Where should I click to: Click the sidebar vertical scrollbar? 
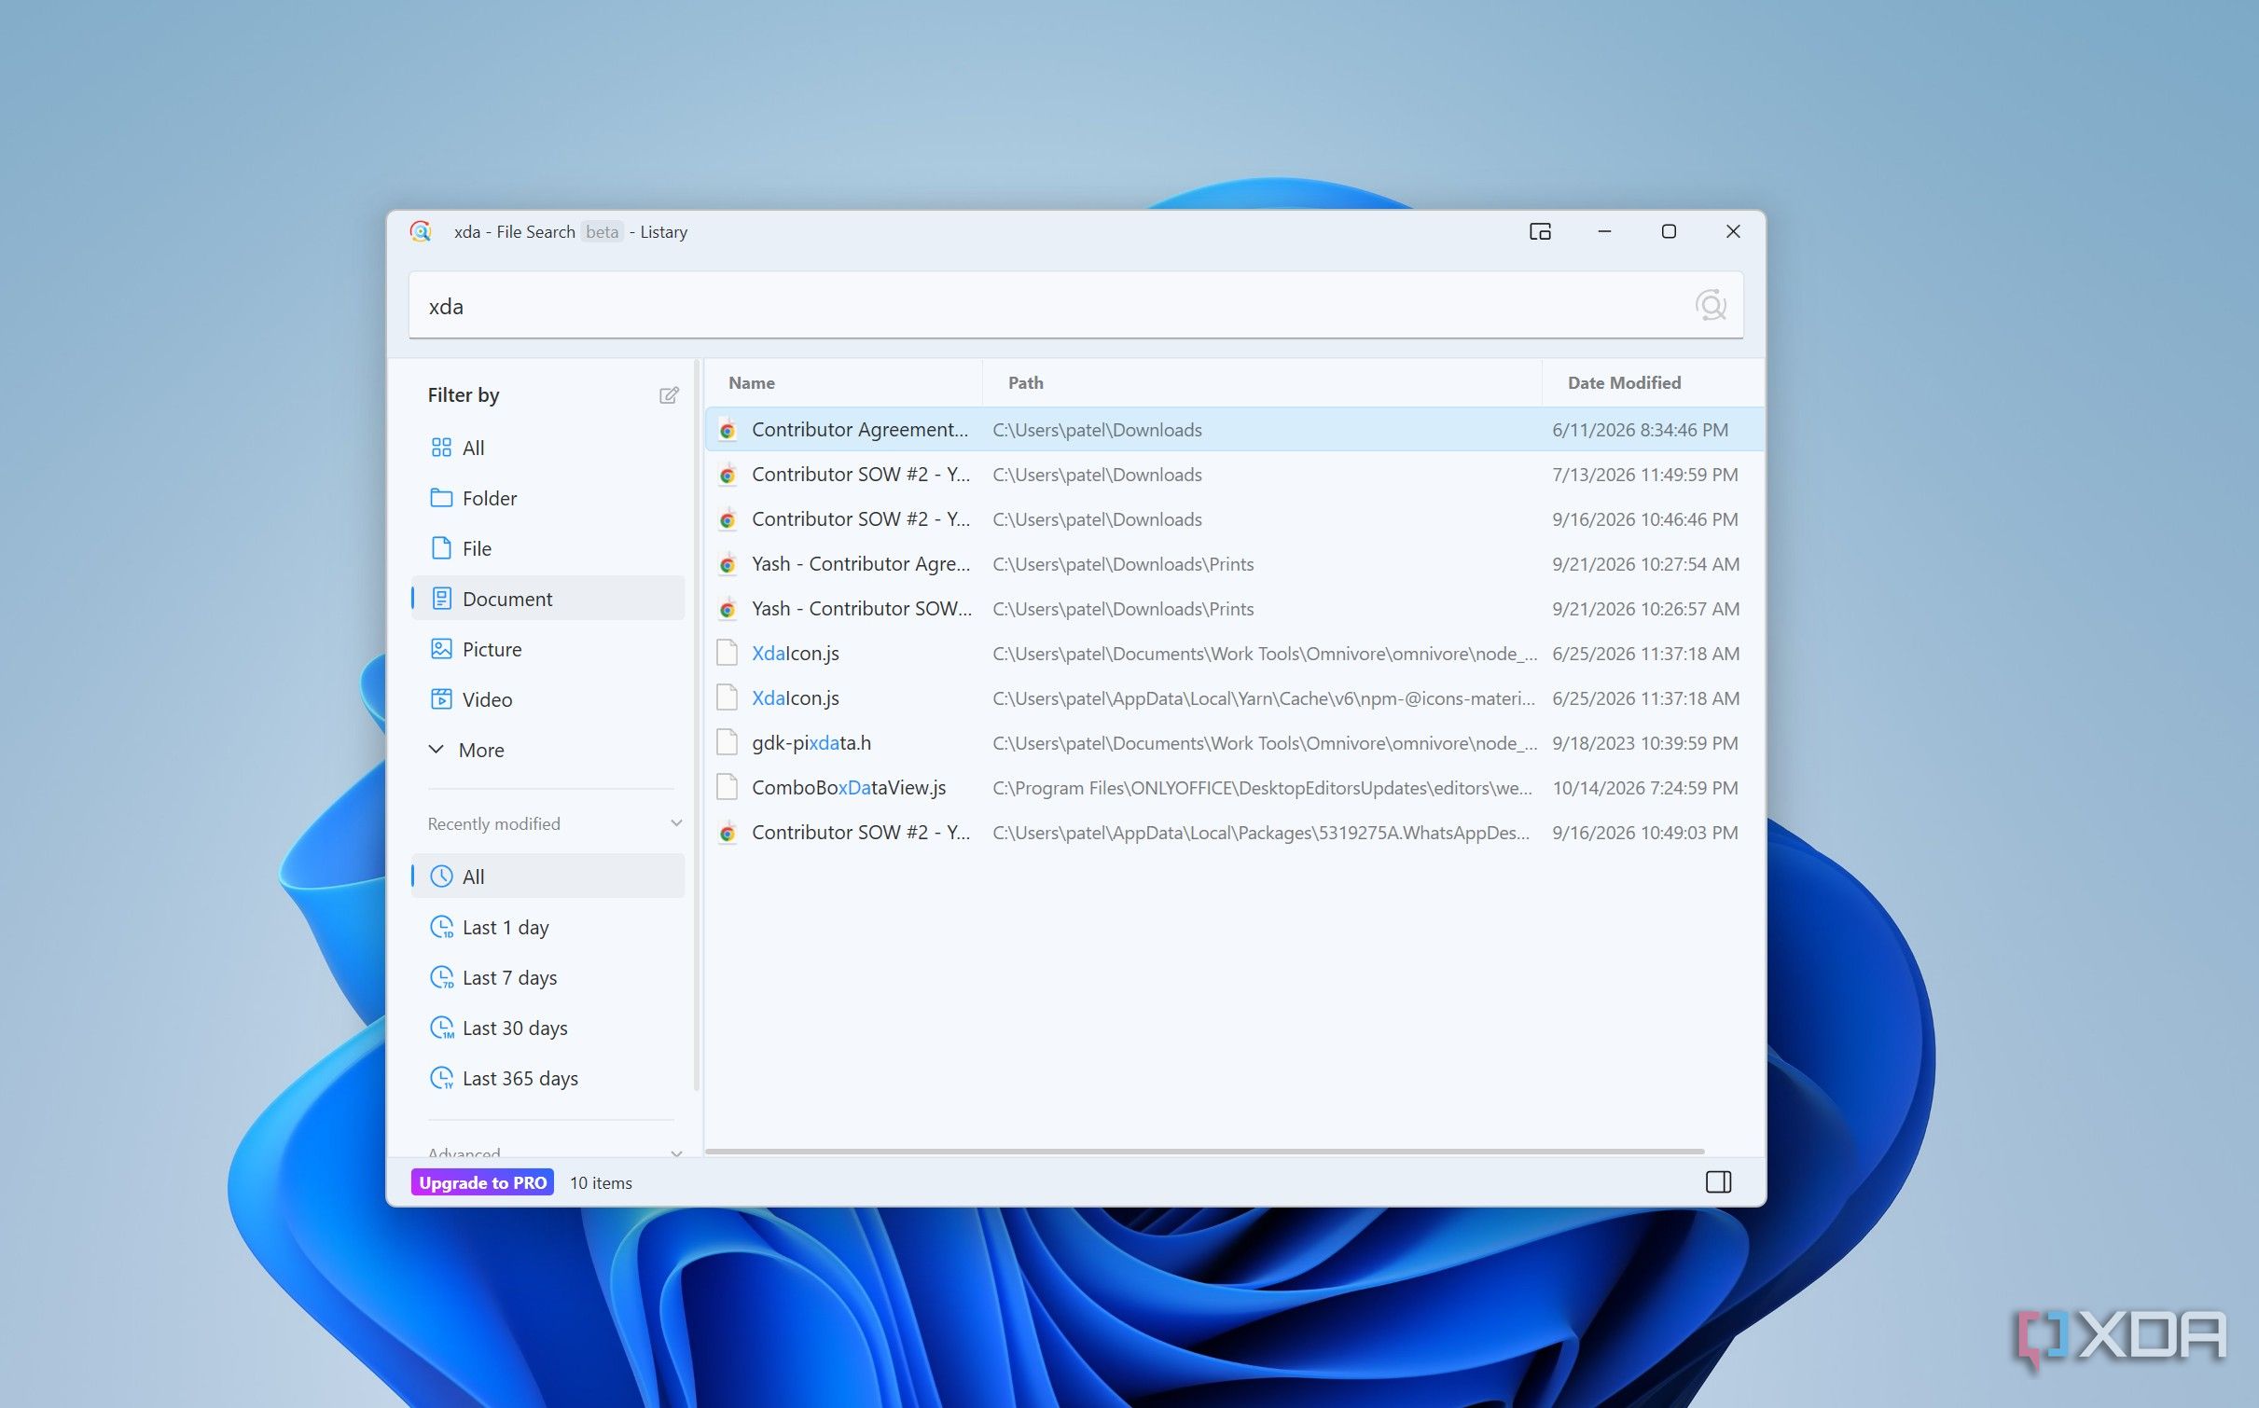pos(697,727)
